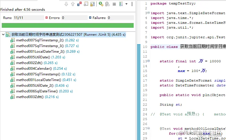Click Rerun Test green play icon
Viewport: 226px width, 140px height.
pyautogui.click(x=101, y=4)
